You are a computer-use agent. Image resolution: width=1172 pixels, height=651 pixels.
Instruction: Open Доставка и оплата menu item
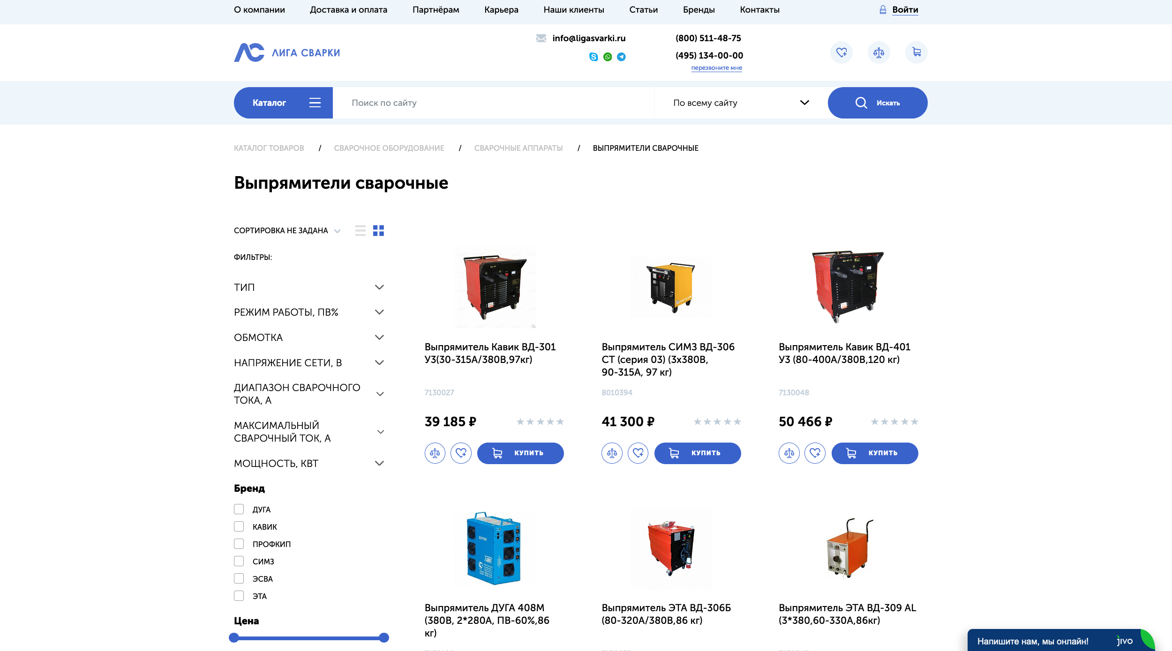(348, 10)
